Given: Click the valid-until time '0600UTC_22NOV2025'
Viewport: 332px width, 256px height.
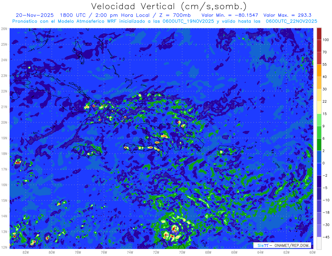Looking at the screenshot, I should 291,21.
